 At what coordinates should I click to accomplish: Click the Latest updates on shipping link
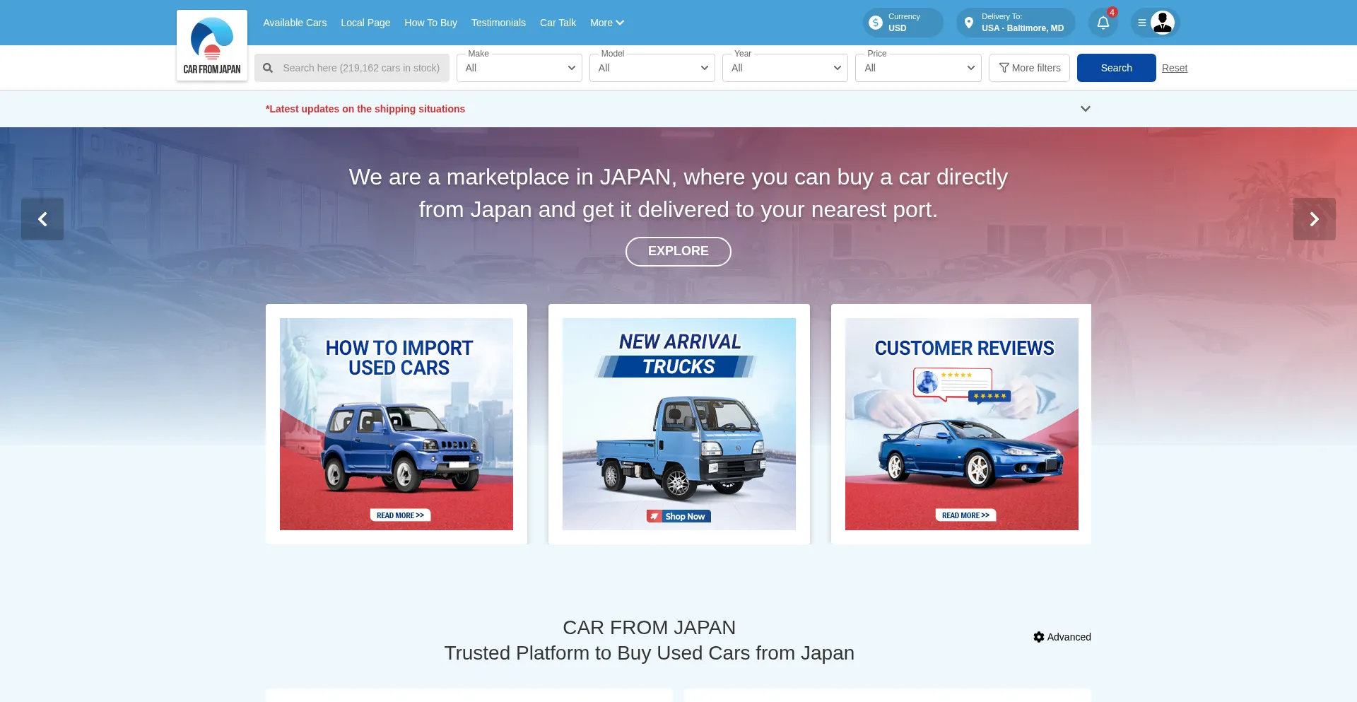click(365, 109)
